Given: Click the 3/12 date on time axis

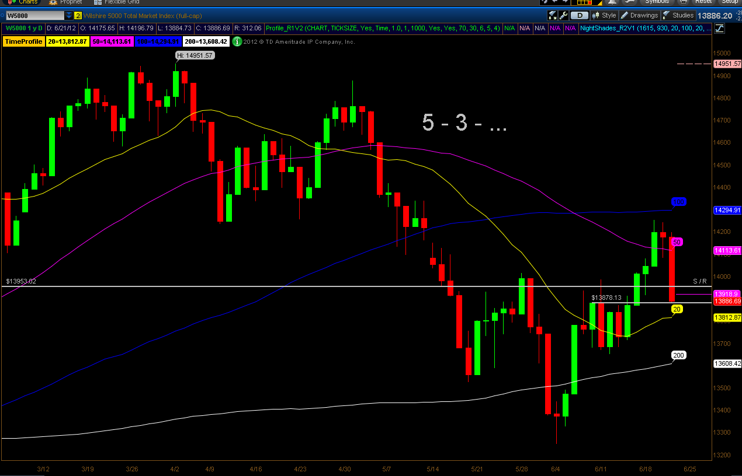Looking at the screenshot, I should [x=44, y=469].
